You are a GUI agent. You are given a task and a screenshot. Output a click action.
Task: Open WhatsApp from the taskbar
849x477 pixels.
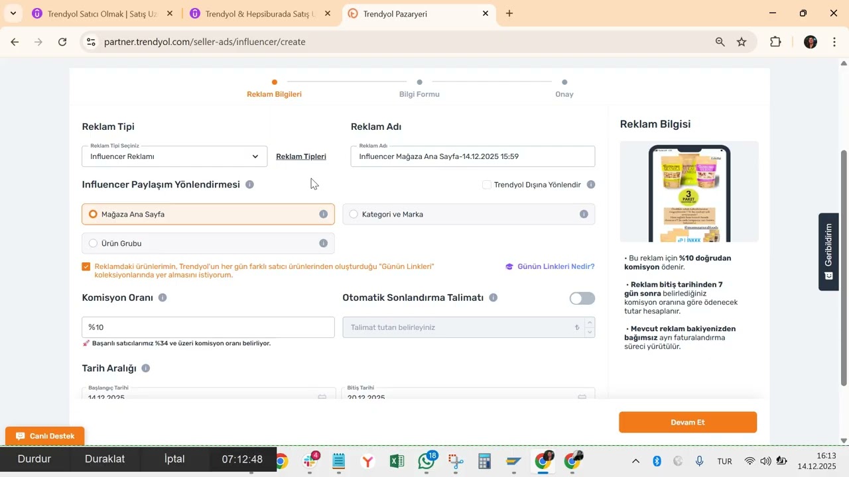pyautogui.click(x=426, y=461)
